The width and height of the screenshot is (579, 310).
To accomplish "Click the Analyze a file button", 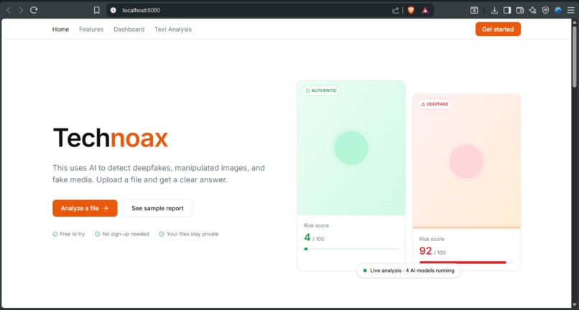I will pos(85,208).
